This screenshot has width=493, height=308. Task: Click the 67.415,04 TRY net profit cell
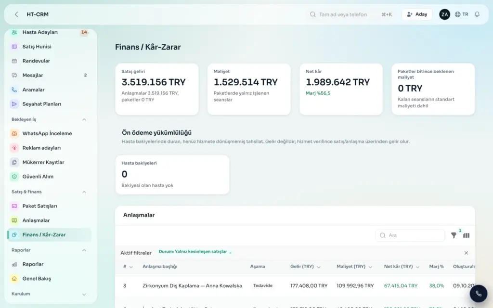pos(401,286)
